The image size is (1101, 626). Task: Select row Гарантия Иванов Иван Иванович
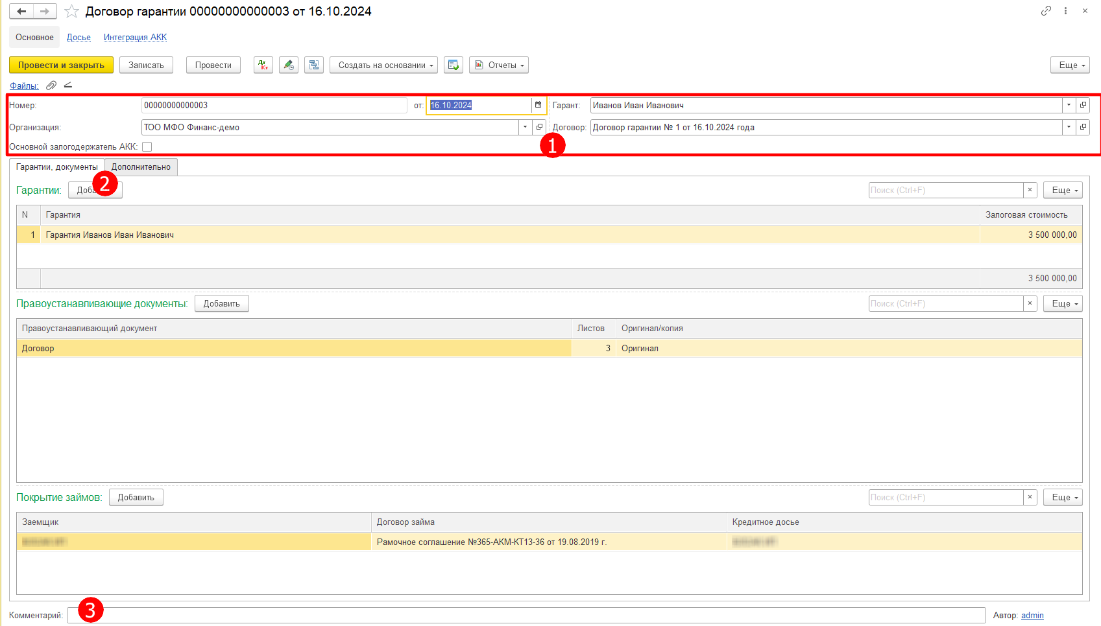510,235
